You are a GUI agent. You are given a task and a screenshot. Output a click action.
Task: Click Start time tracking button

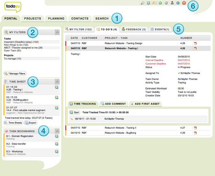click(74, 113)
